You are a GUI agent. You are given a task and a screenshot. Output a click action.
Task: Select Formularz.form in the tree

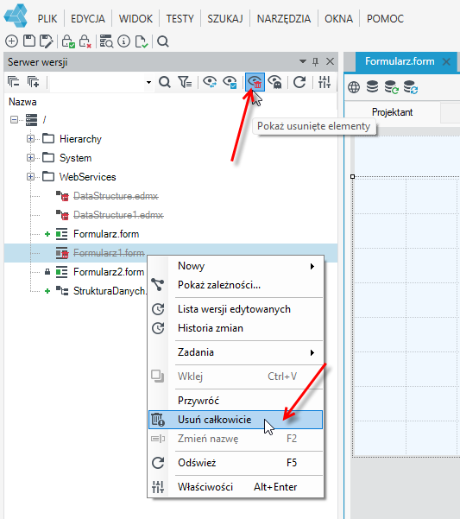pyautogui.click(x=106, y=234)
